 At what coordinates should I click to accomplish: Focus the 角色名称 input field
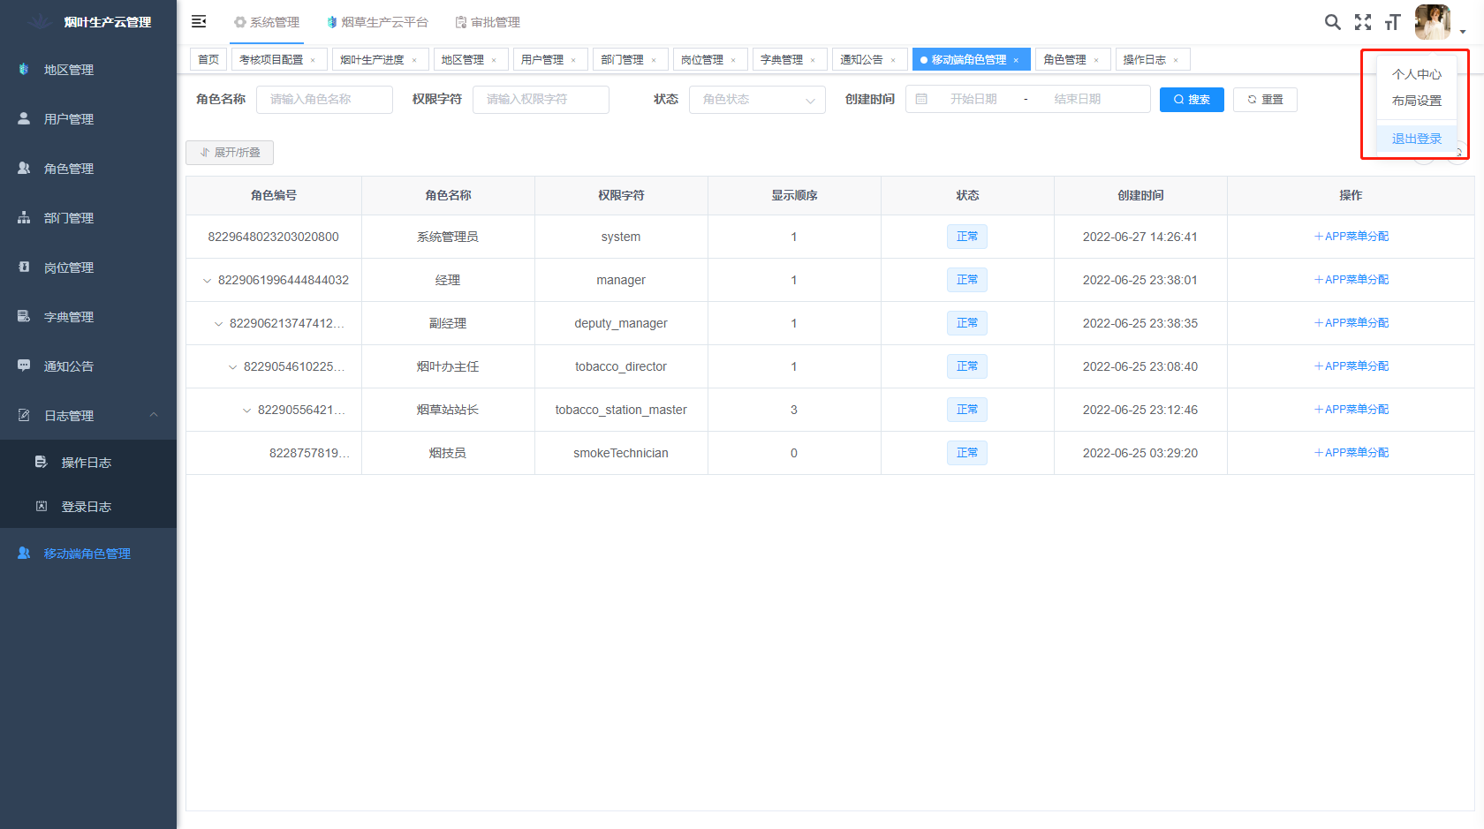[x=324, y=100]
